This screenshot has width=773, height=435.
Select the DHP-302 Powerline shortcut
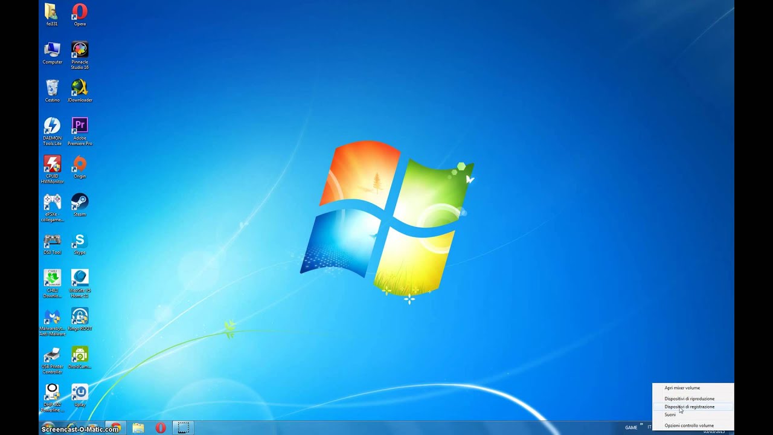tap(52, 398)
